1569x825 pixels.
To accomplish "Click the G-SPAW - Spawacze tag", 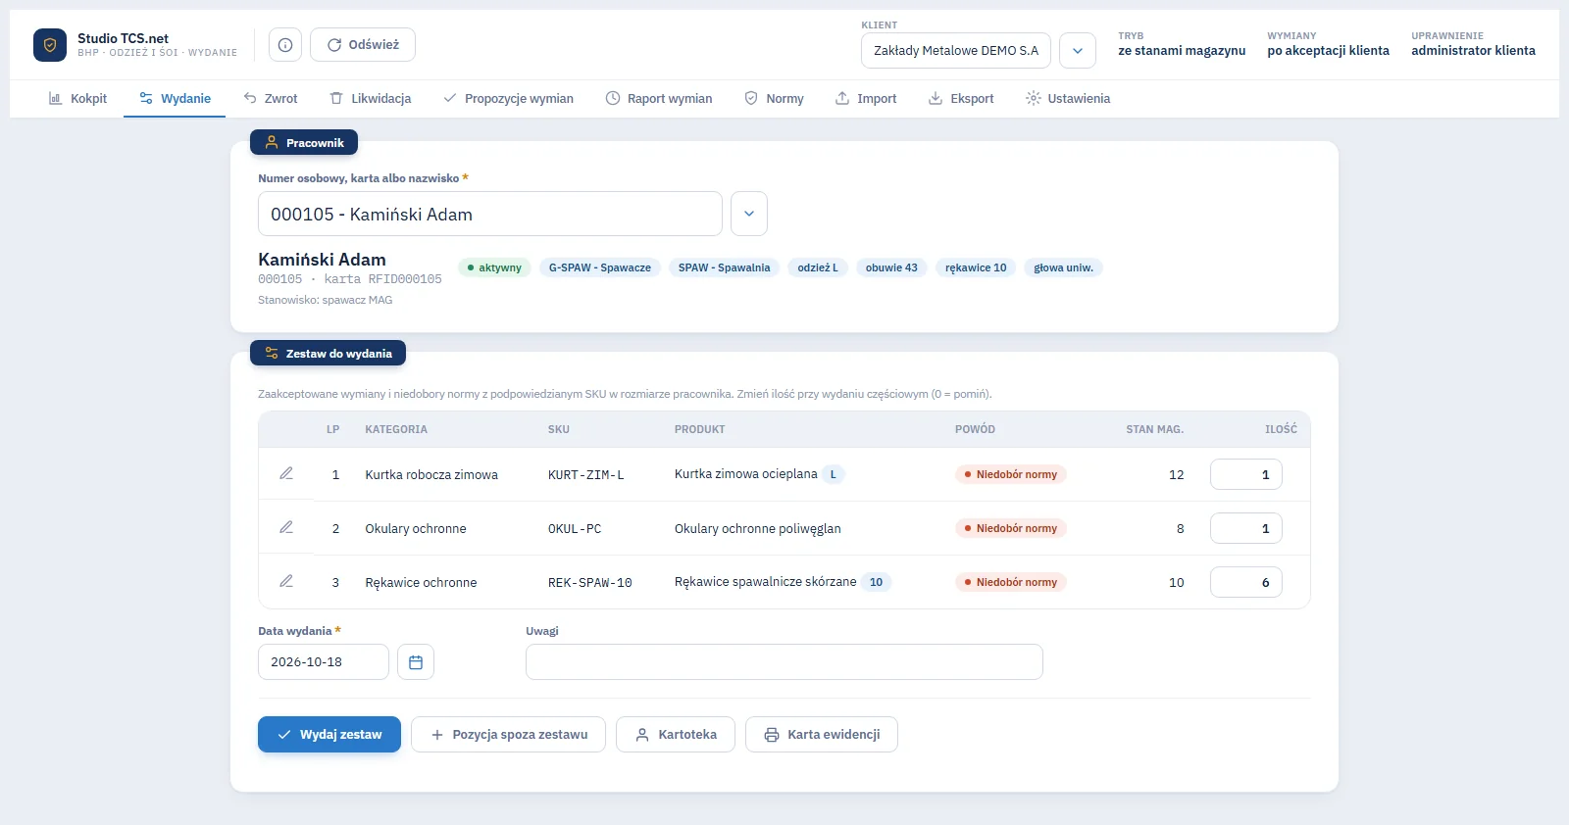I will pyautogui.click(x=600, y=267).
